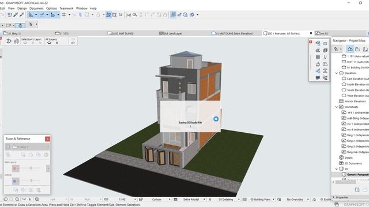This screenshot has width=369, height=207.
Task: Open the Project Map view in Navigator
Action: [x=350, y=49]
